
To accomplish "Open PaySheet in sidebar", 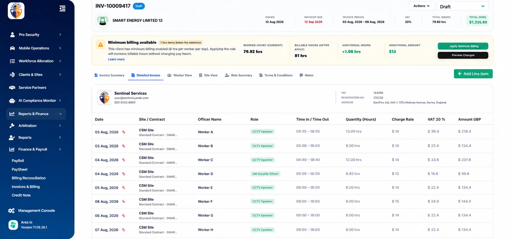I will [20, 169].
